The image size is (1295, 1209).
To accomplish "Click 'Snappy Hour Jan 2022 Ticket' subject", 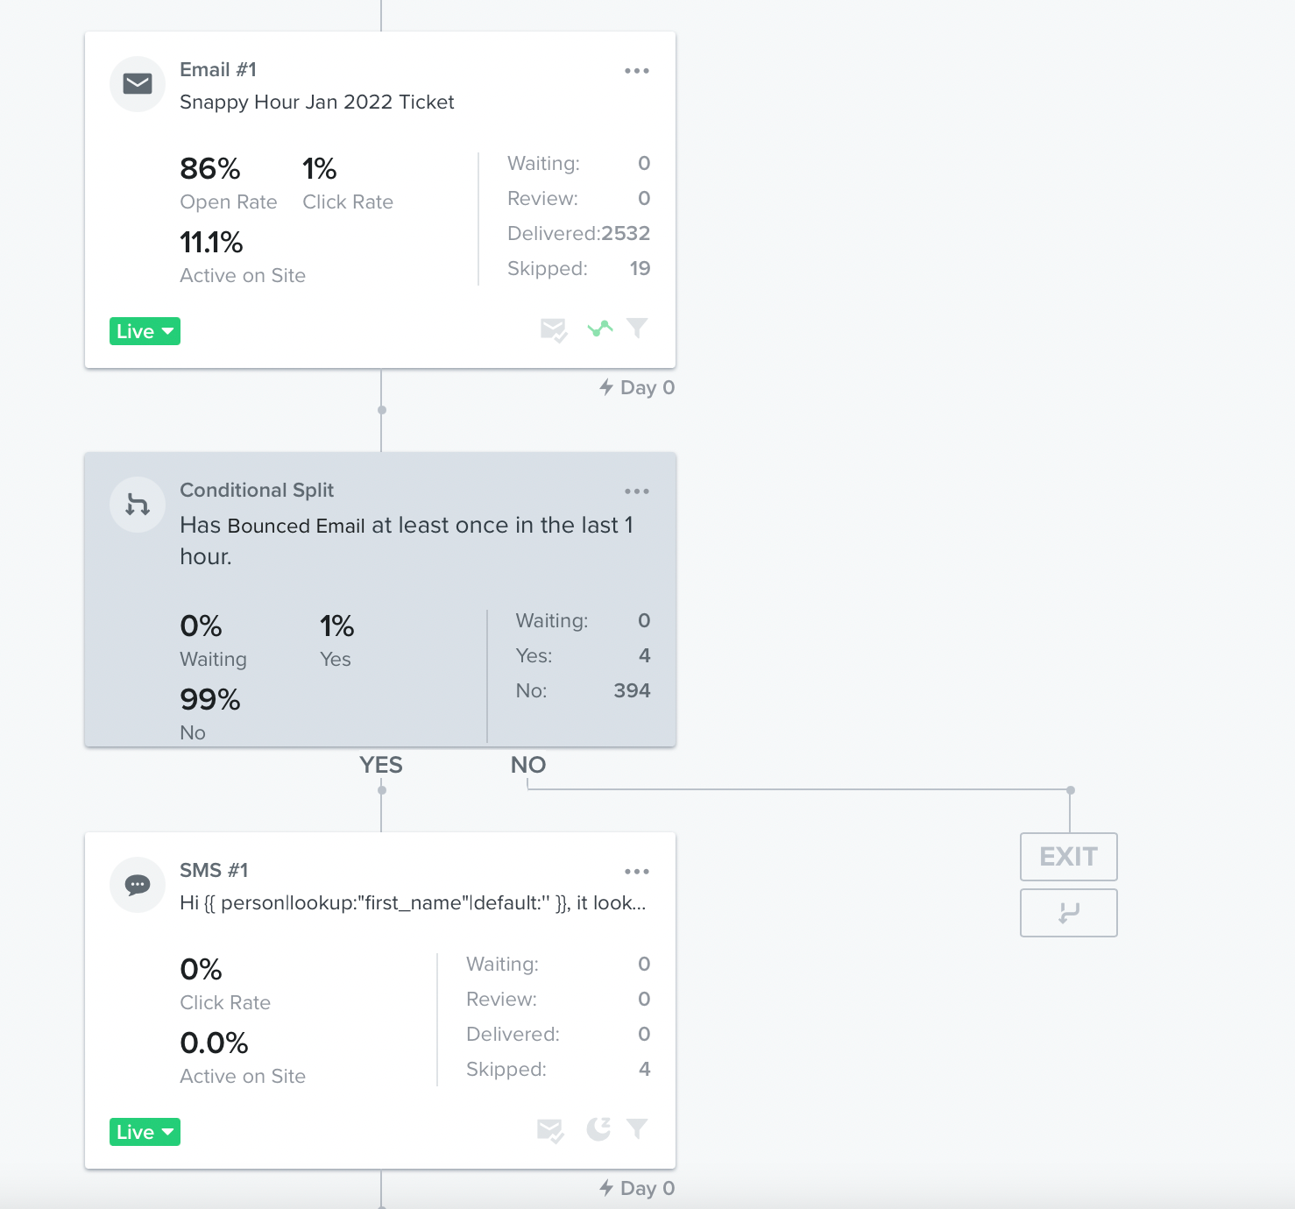I will coord(317,103).
